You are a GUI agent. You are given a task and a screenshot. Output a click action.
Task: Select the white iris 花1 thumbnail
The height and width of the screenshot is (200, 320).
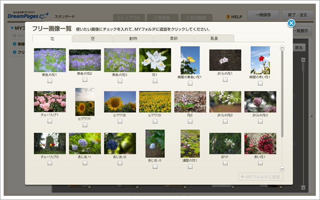155,60
